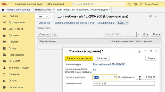This screenshot has width=165, height=92.
Task: Open three-dot menu in Упаковка dialog
Action: [145, 51]
